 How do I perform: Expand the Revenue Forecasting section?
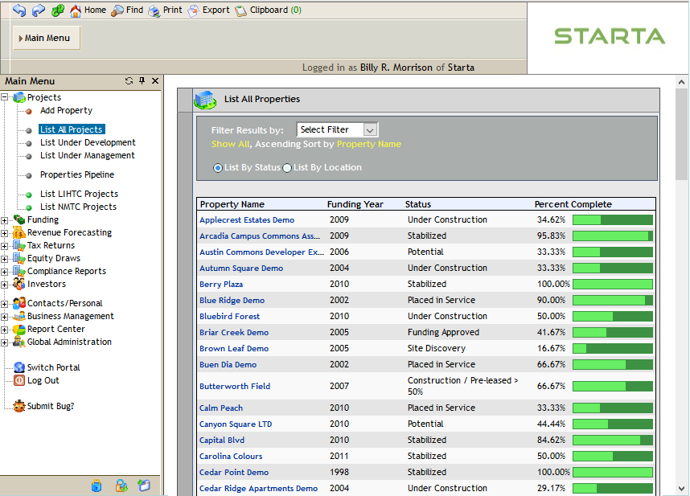pos(5,232)
